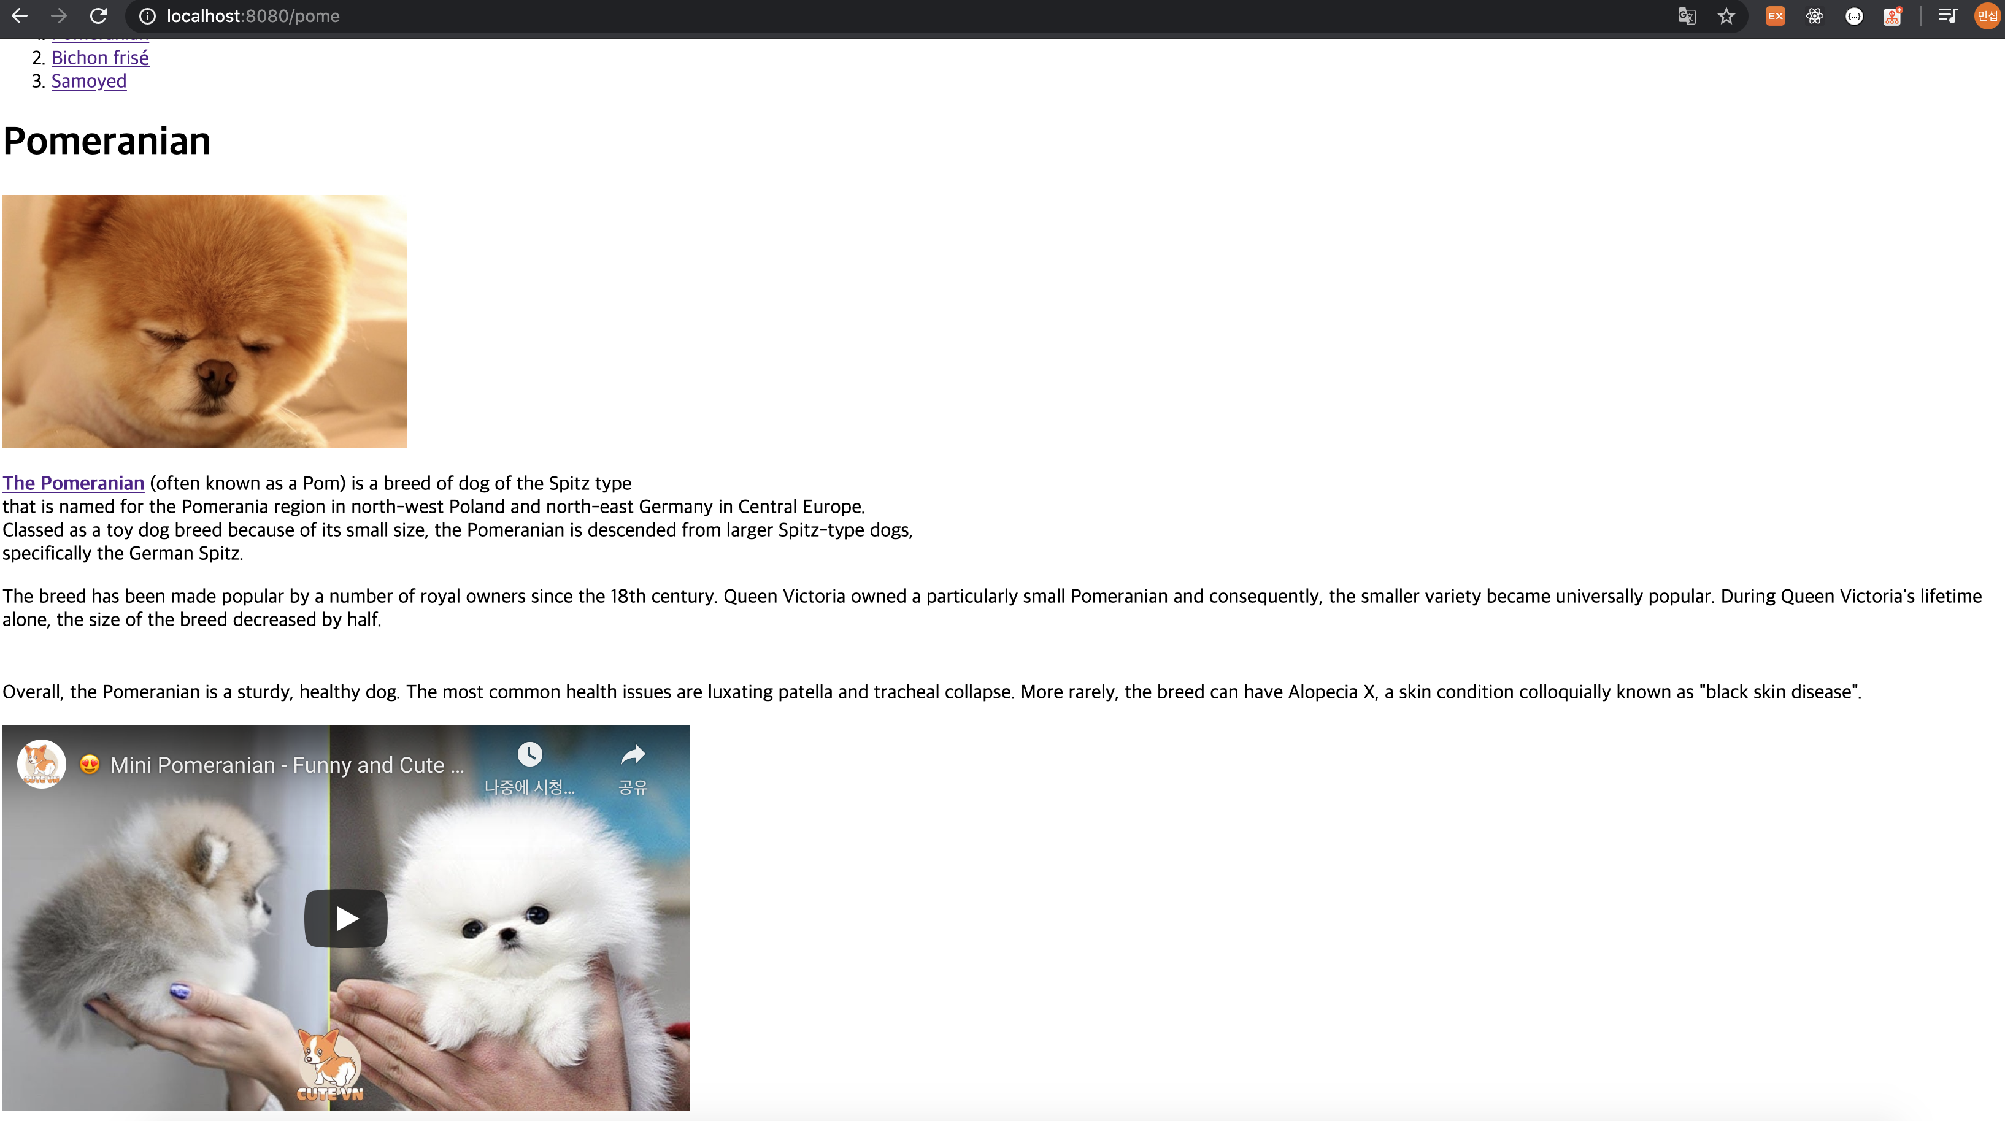This screenshot has height=1121, width=2005.
Task: Play the Mini Pomeranian YouTube video
Action: point(345,919)
